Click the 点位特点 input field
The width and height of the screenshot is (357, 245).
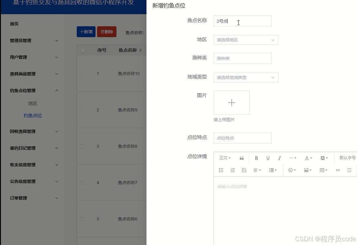(242, 138)
